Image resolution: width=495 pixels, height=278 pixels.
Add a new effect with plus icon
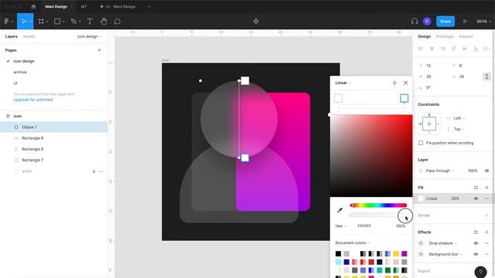pos(486,232)
